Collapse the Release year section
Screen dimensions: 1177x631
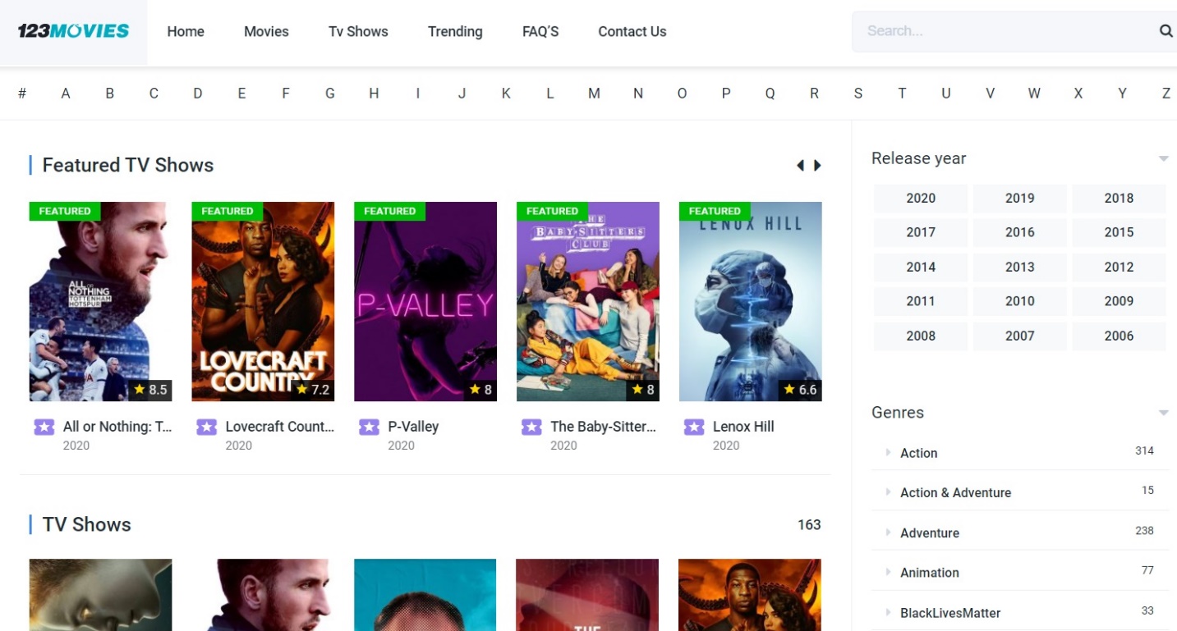[1163, 158]
